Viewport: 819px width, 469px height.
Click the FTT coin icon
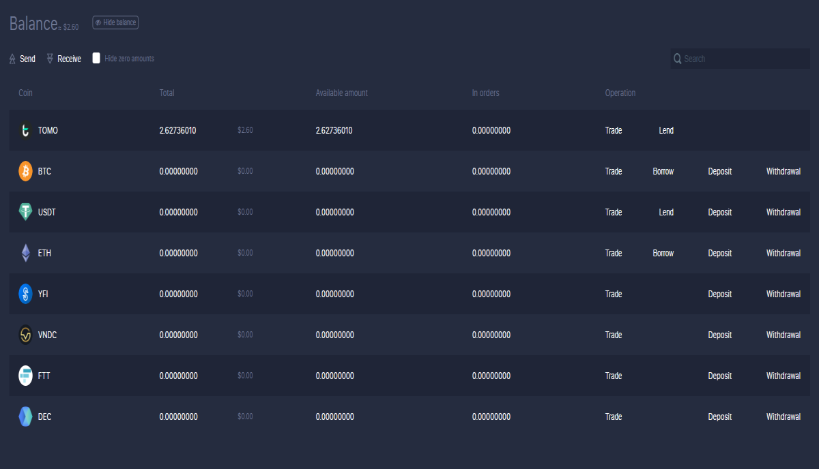pos(25,376)
